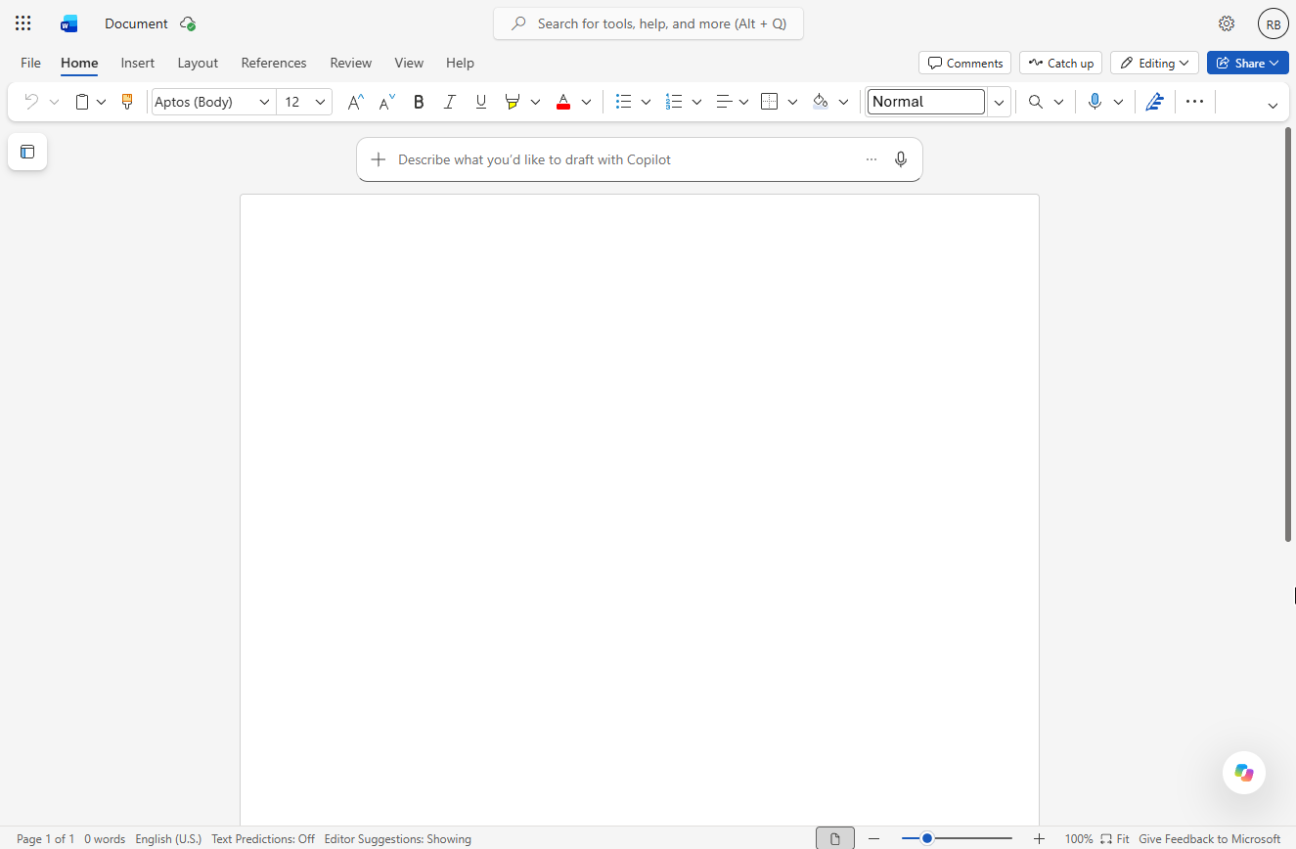Open the Editor pen icon
The image size is (1296, 849).
coord(1155,102)
